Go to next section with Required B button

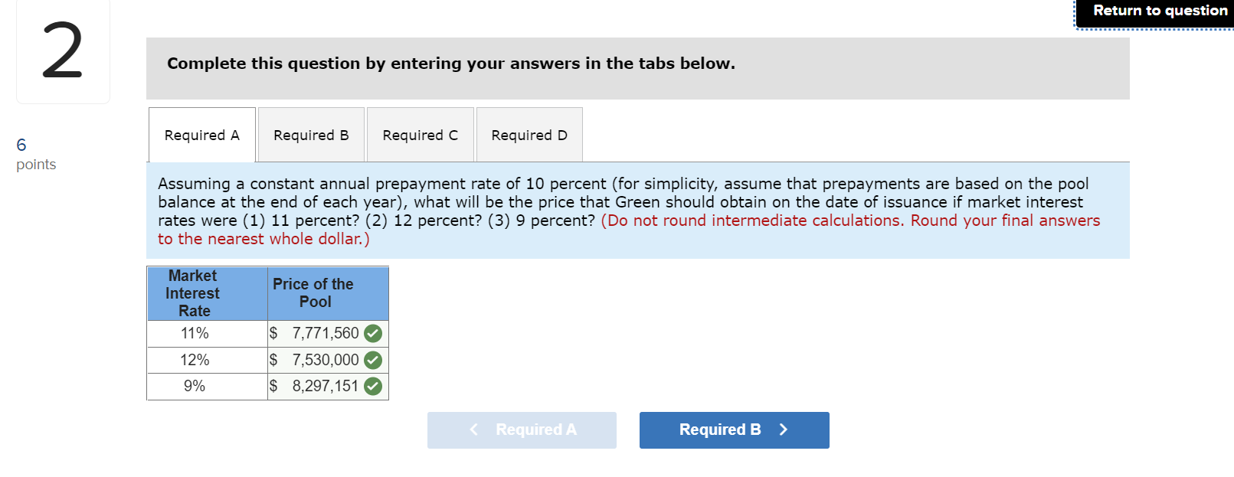[x=735, y=430]
